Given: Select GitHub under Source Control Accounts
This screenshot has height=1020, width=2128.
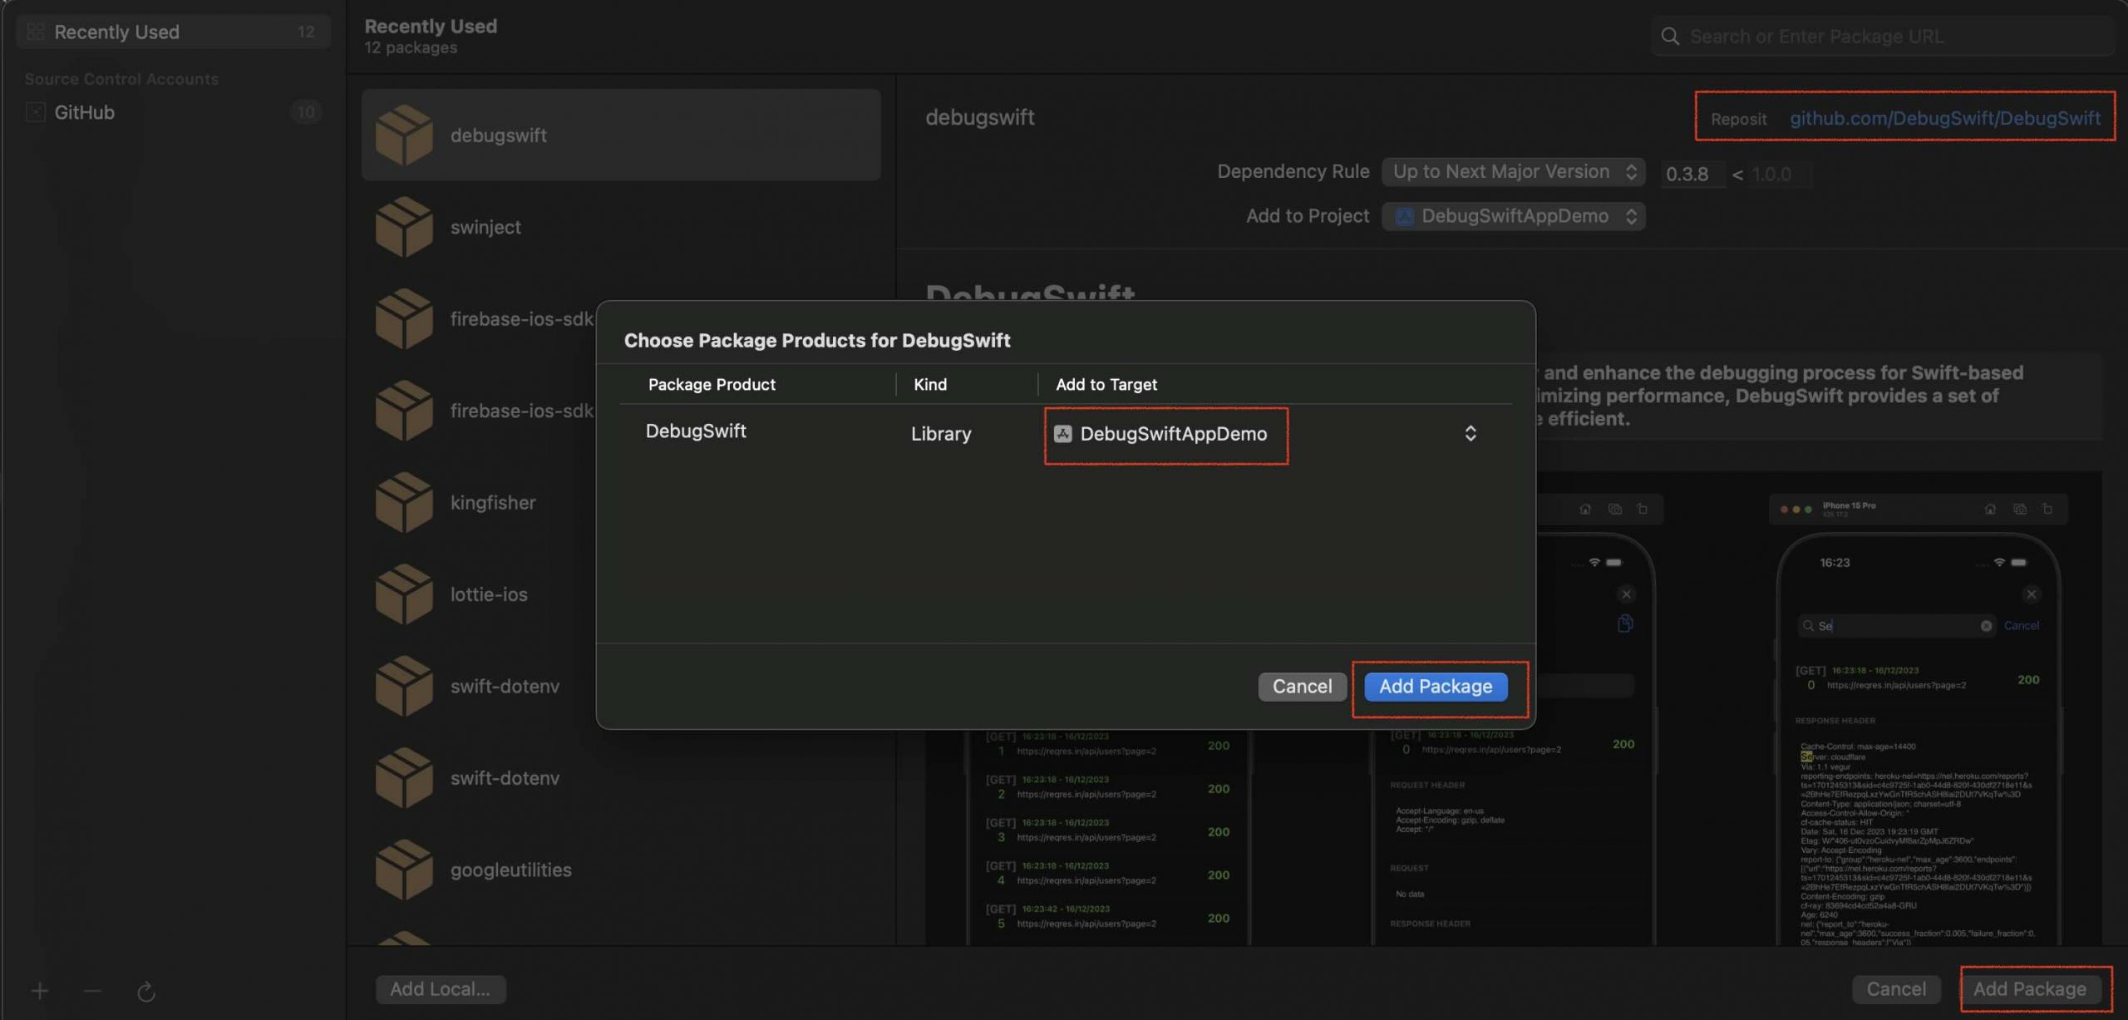Looking at the screenshot, I should pos(174,111).
